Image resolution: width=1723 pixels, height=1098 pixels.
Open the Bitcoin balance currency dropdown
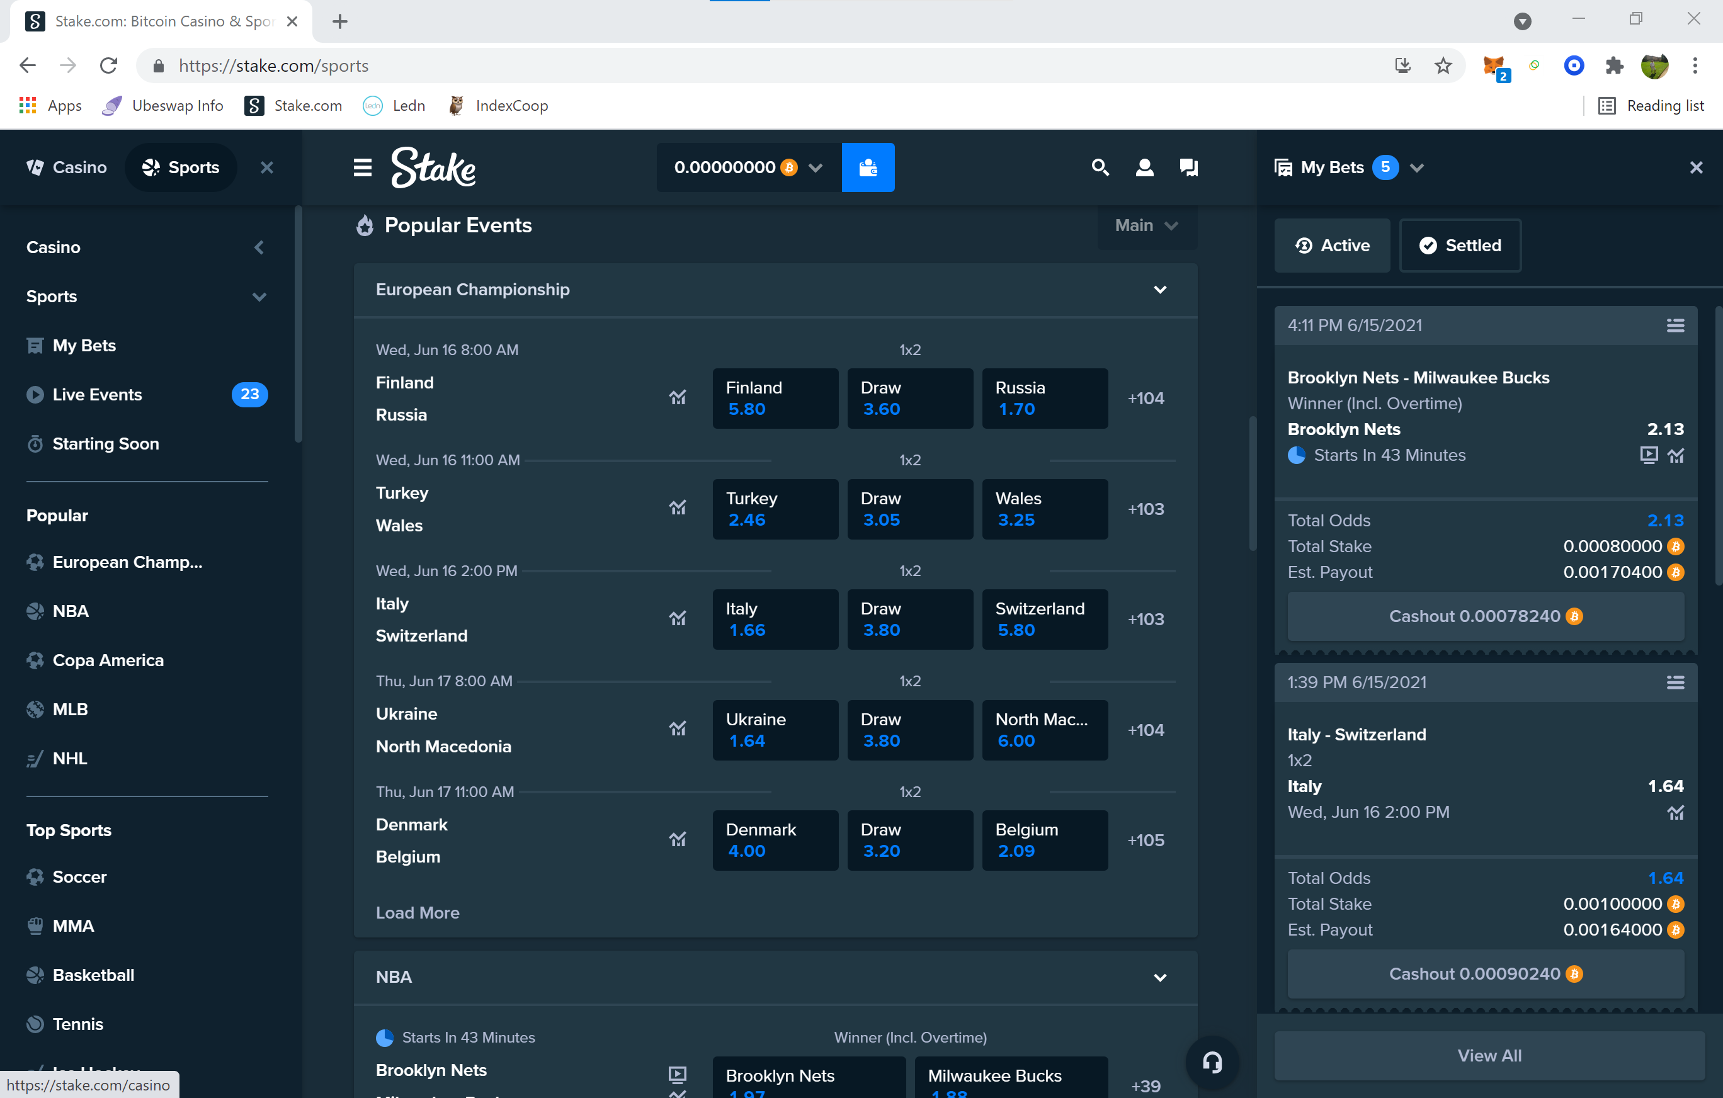click(815, 167)
